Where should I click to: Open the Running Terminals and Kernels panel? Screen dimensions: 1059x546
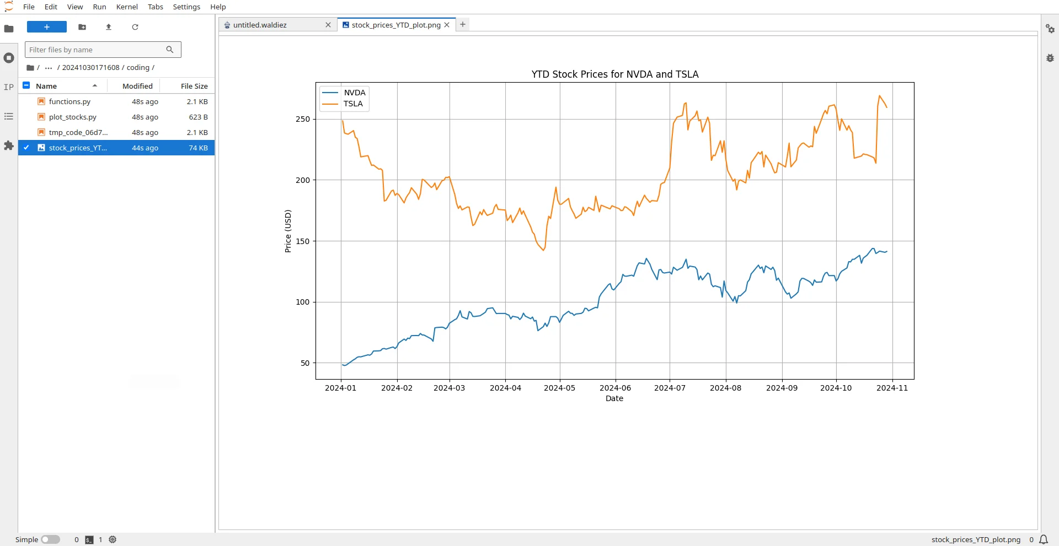[x=9, y=58]
